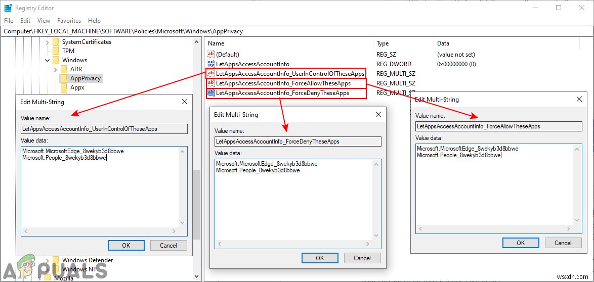Click Value name field in UserInControlOfTheseApps dialog

pyautogui.click(x=104, y=129)
